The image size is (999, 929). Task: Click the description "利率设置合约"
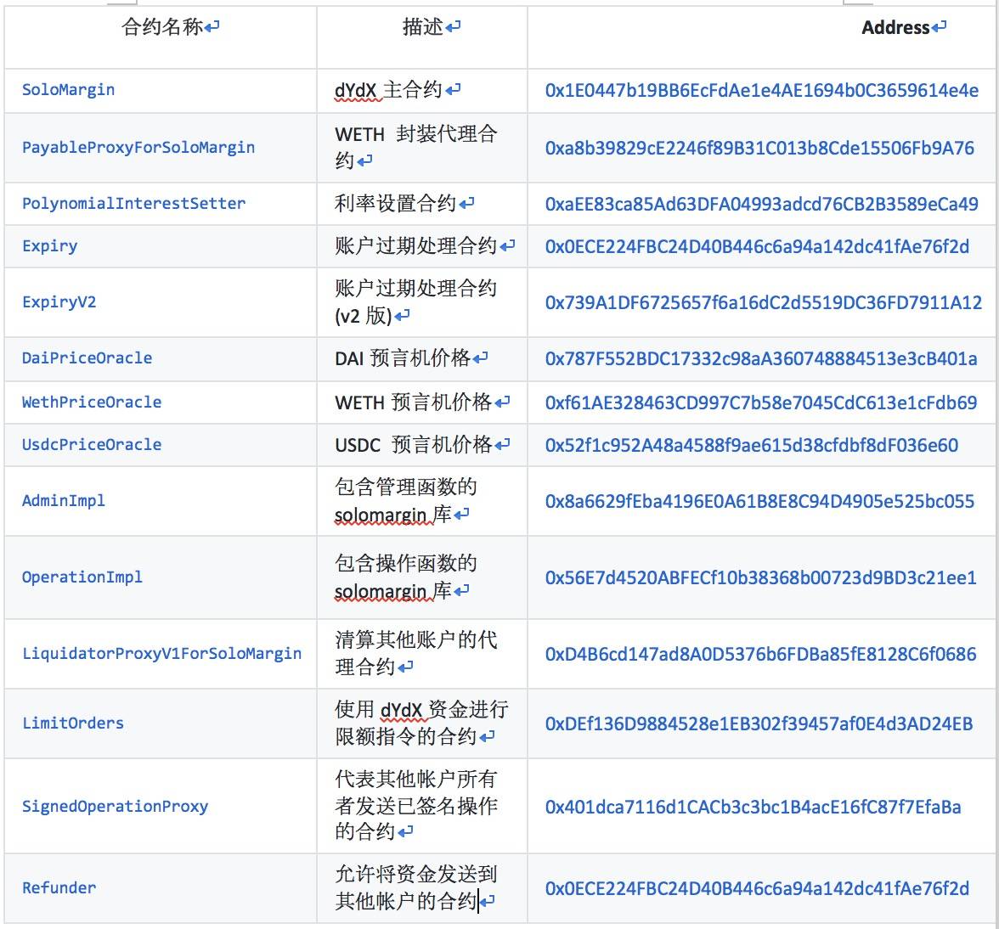tap(396, 204)
